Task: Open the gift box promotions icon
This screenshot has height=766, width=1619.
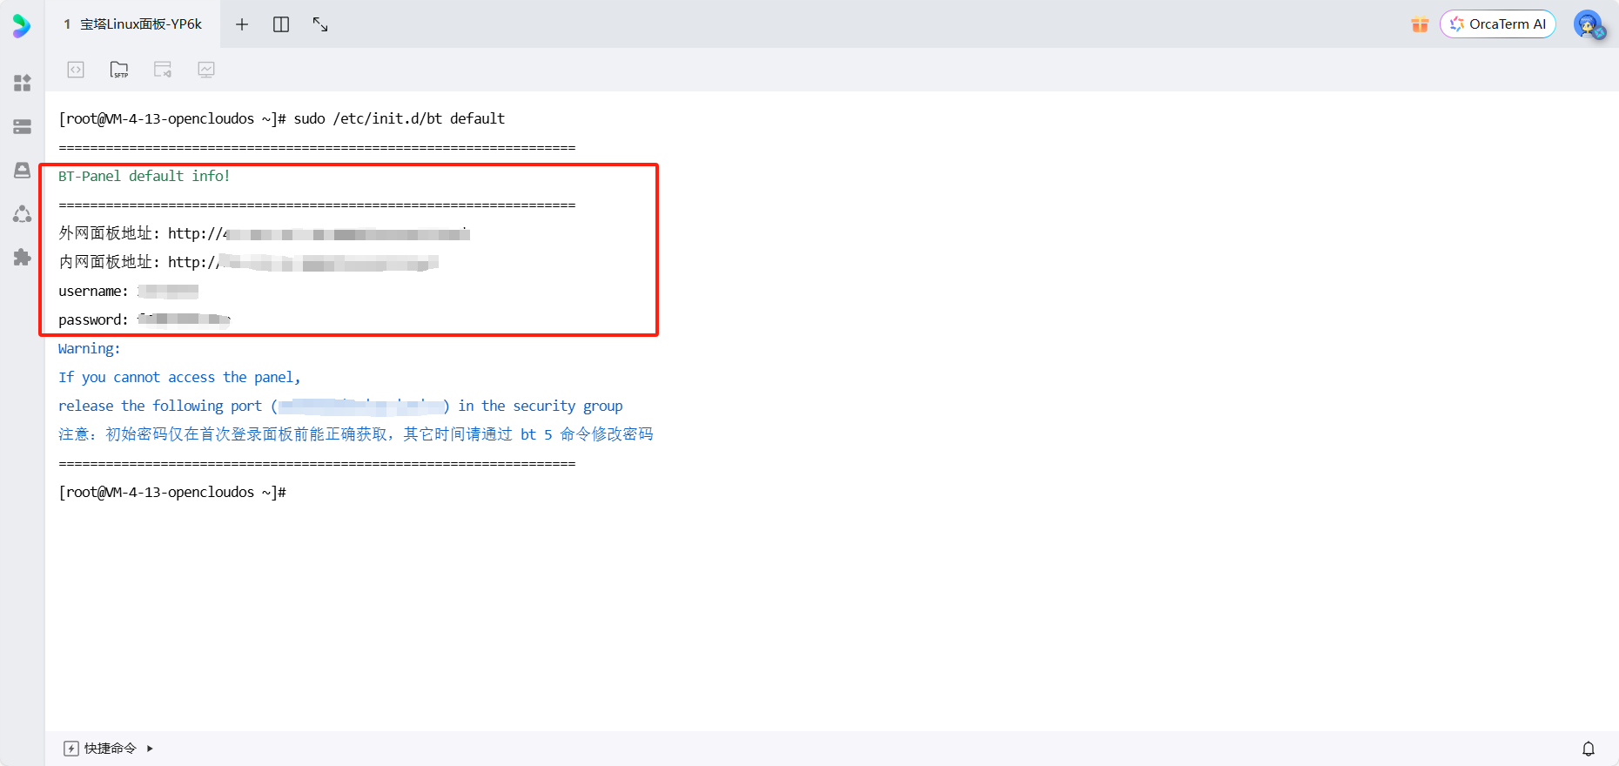Action: coord(1420,24)
